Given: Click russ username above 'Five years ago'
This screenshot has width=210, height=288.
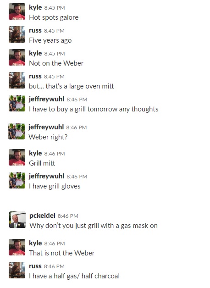Looking at the screenshot, I should click(x=35, y=30).
